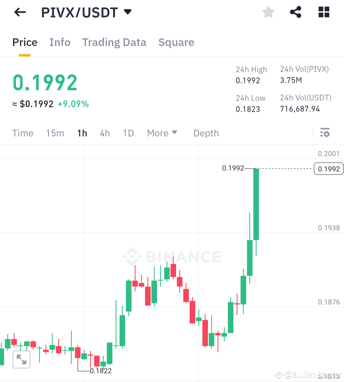Enable the 15m candle interval
This screenshot has width=344, height=382.
(55, 133)
